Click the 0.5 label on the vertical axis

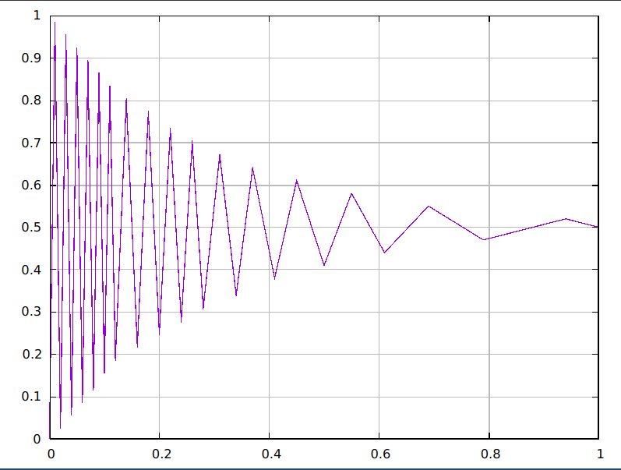[x=31, y=227]
